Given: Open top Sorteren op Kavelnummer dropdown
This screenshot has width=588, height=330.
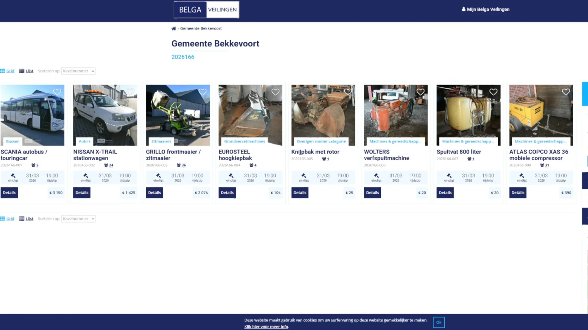Looking at the screenshot, I should (x=78, y=71).
